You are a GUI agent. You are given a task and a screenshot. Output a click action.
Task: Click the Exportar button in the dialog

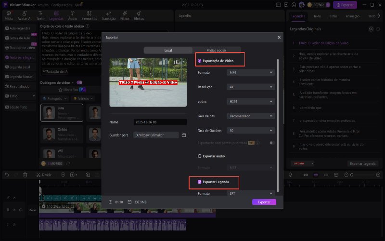(x=264, y=202)
